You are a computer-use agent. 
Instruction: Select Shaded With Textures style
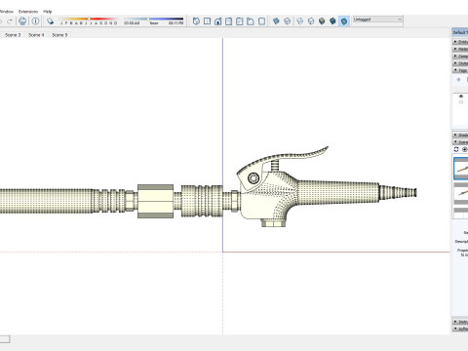click(x=332, y=21)
